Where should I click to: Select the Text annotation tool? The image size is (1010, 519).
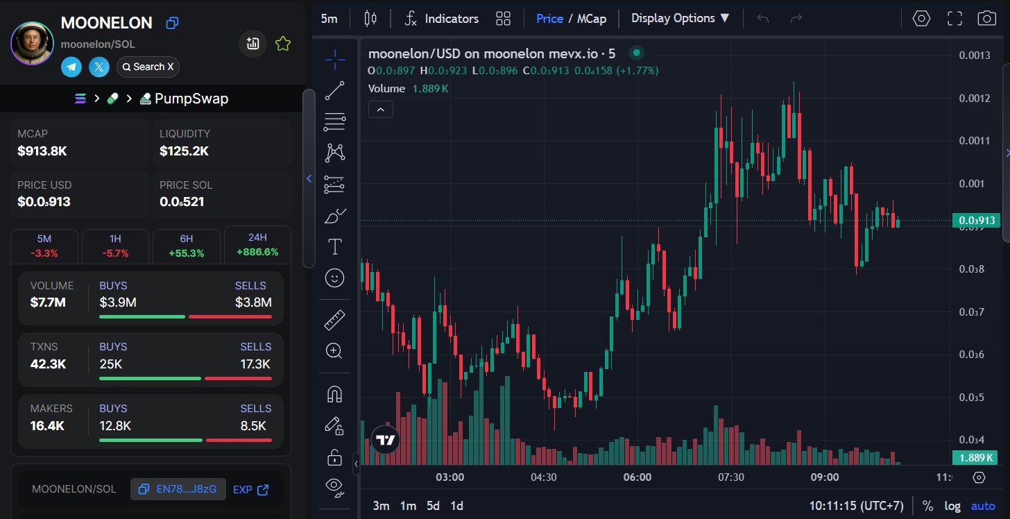click(335, 247)
